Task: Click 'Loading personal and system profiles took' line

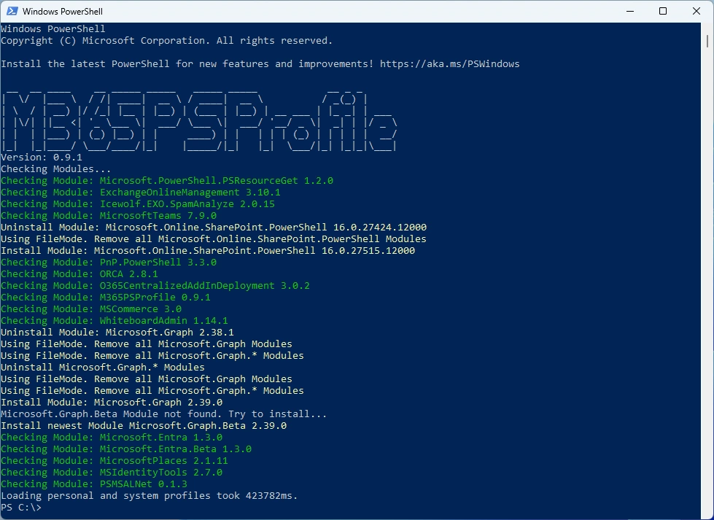Action: [150, 496]
